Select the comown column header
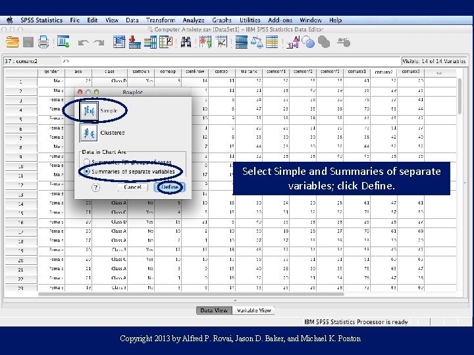The image size is (474, 355). click(x=141, y=72)
